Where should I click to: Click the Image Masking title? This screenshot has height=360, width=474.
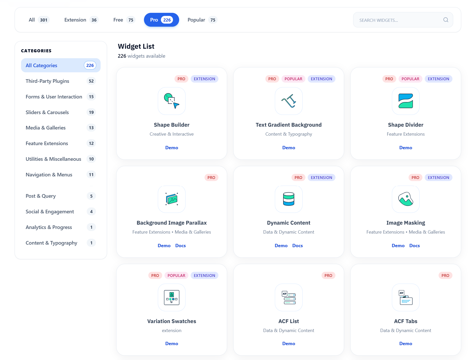tap(406, 223)
